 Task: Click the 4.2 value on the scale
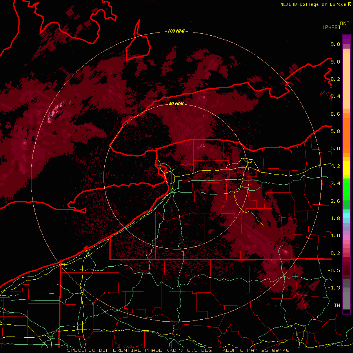click(x=335, y=166)
